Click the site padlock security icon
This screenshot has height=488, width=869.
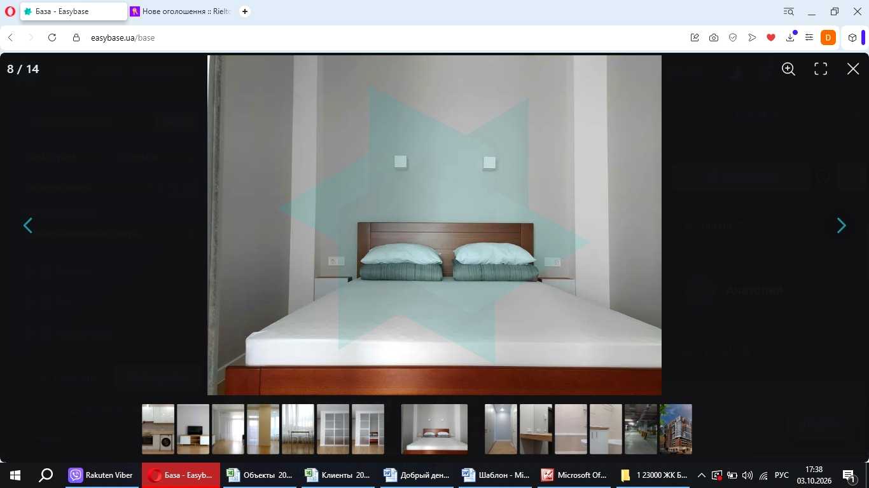(x=76, y=37)
